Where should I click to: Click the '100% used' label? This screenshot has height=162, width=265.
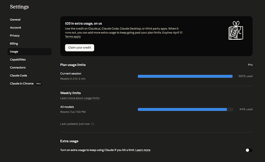pos(245,76)
